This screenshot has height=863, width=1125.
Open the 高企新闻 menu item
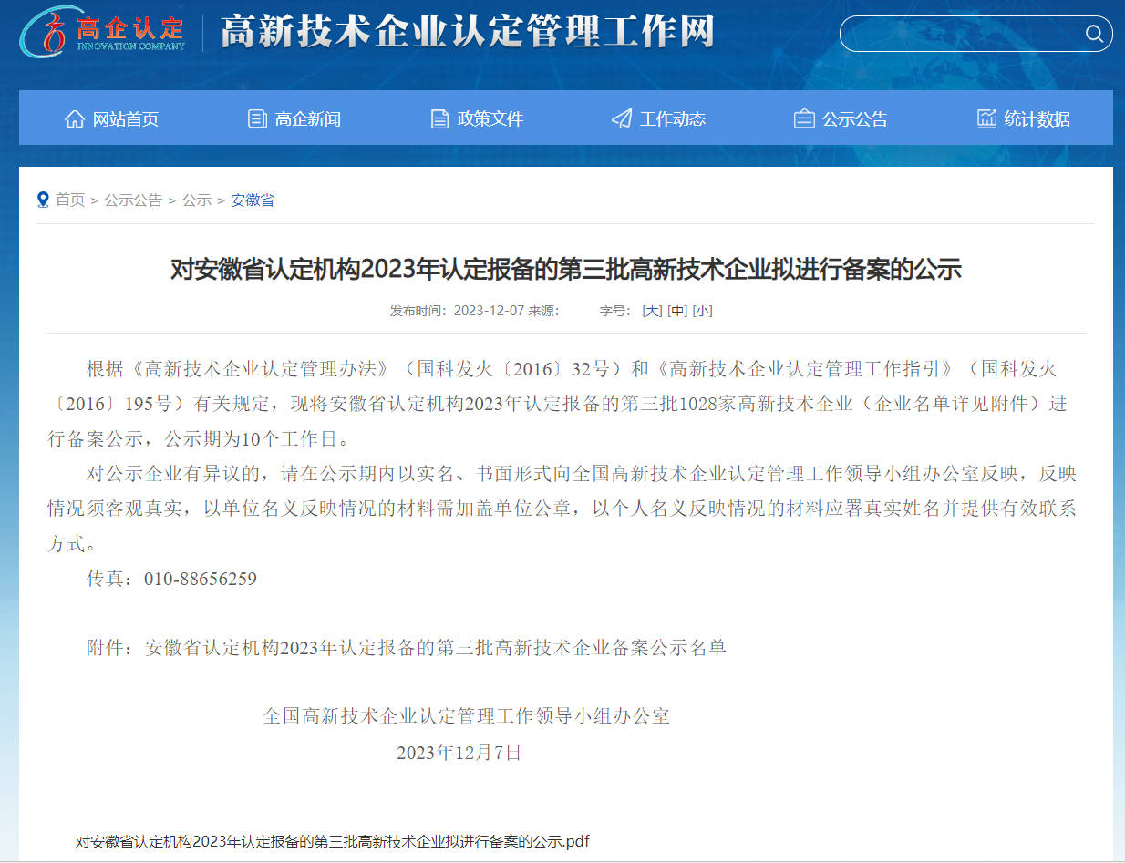pyautogui.click(x=308, y=118)
